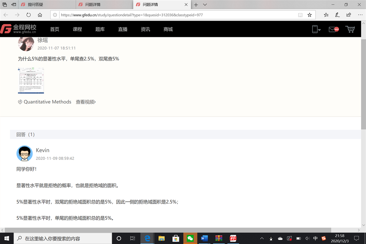Refresh the page with reload icon
Viewport: 366px width, 244px height.
tap(29, 15)
